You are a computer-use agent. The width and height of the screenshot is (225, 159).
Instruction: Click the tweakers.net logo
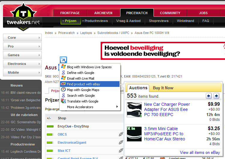coord(23,17)
